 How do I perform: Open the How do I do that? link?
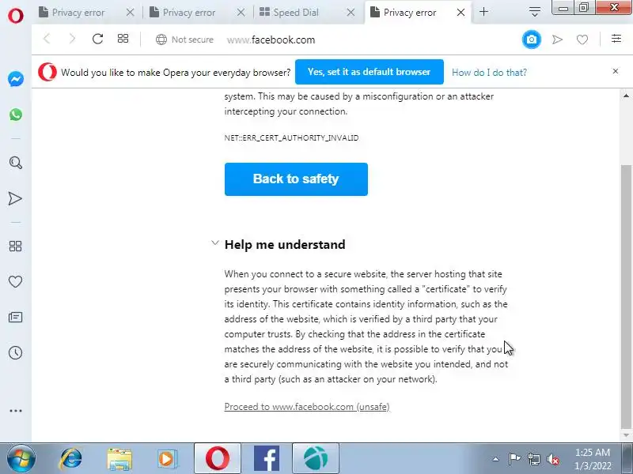pos(489,73)
